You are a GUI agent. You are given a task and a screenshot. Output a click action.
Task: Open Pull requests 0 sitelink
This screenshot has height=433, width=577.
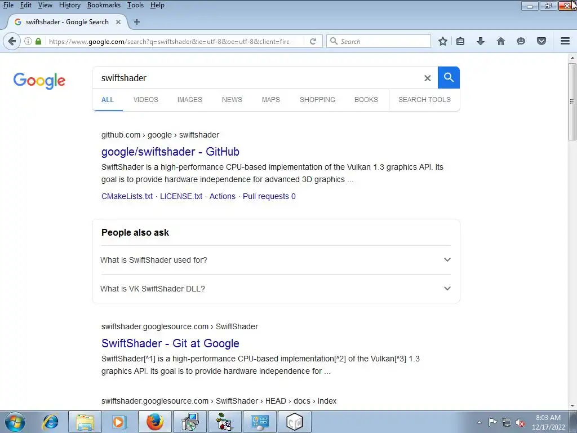coord(269,196)
